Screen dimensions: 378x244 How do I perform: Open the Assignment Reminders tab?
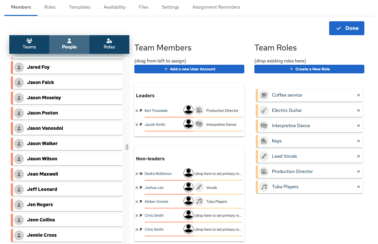(216, 7)
